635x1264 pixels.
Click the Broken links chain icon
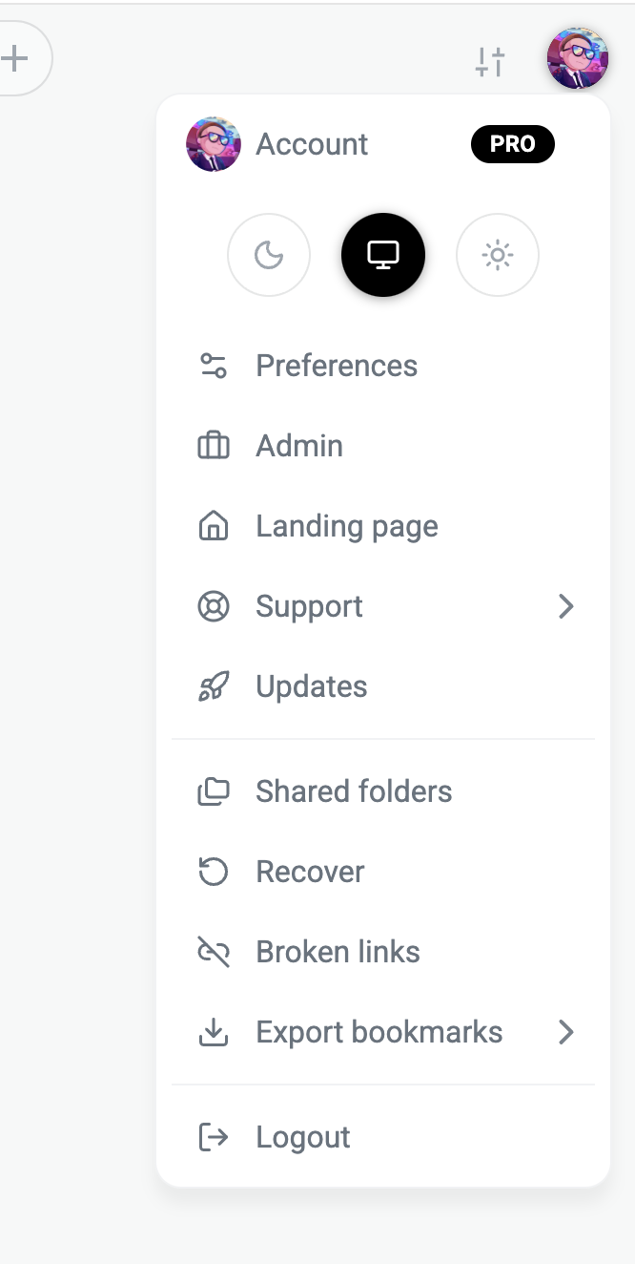point(214,952)
